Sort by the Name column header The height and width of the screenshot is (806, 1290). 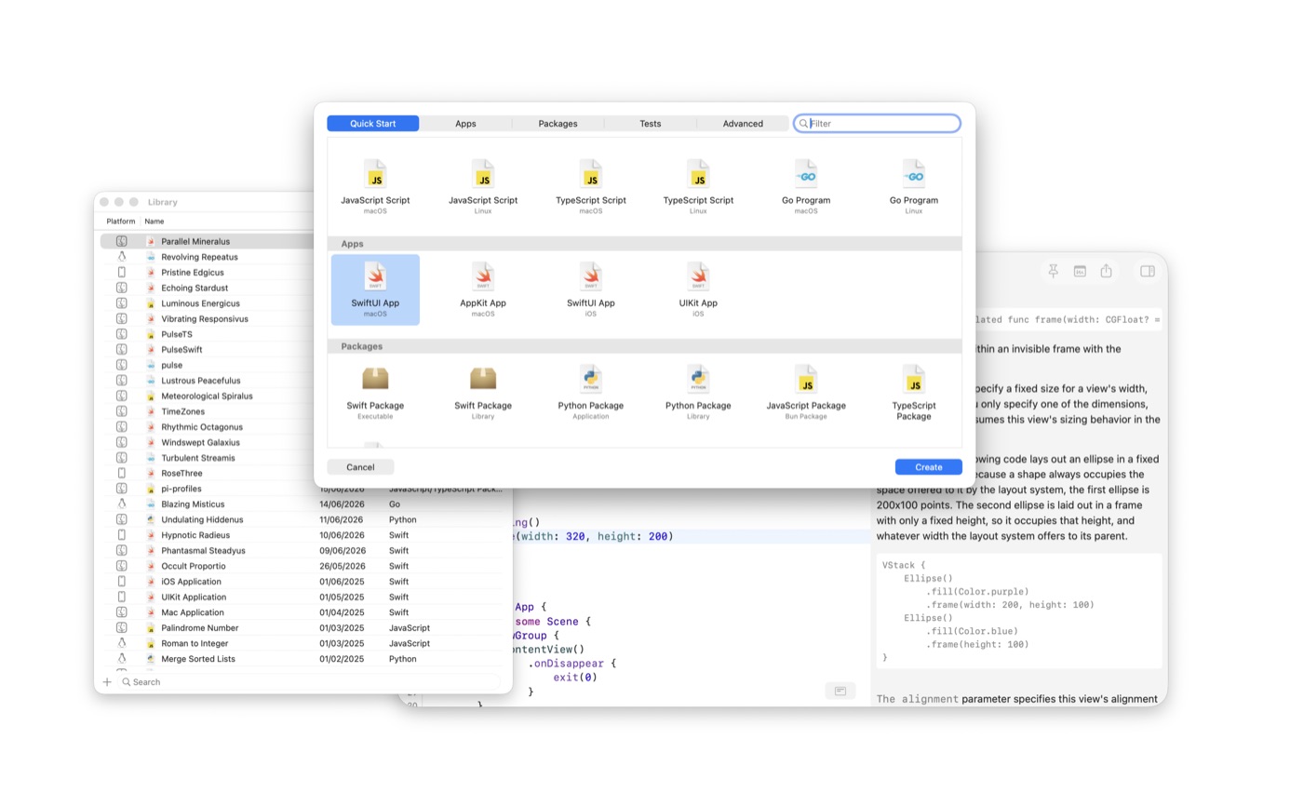point(155,222)
